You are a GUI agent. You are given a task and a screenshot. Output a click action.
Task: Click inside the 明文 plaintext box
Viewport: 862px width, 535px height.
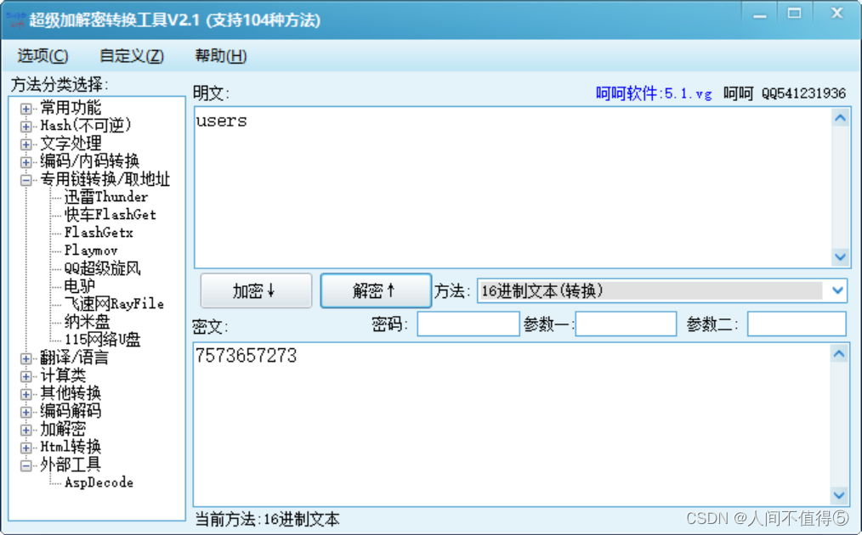513,188
